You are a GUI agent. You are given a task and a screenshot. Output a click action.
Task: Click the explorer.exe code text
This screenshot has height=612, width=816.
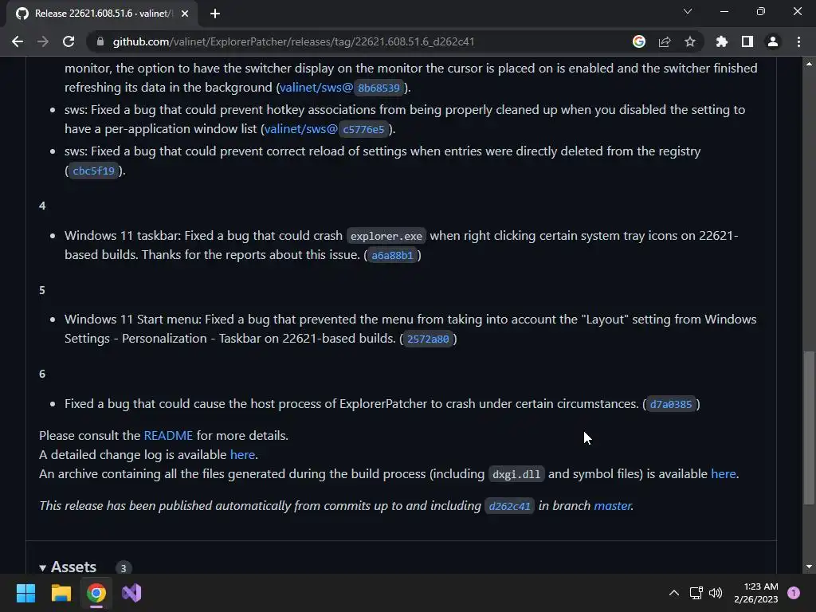(386, 236)
